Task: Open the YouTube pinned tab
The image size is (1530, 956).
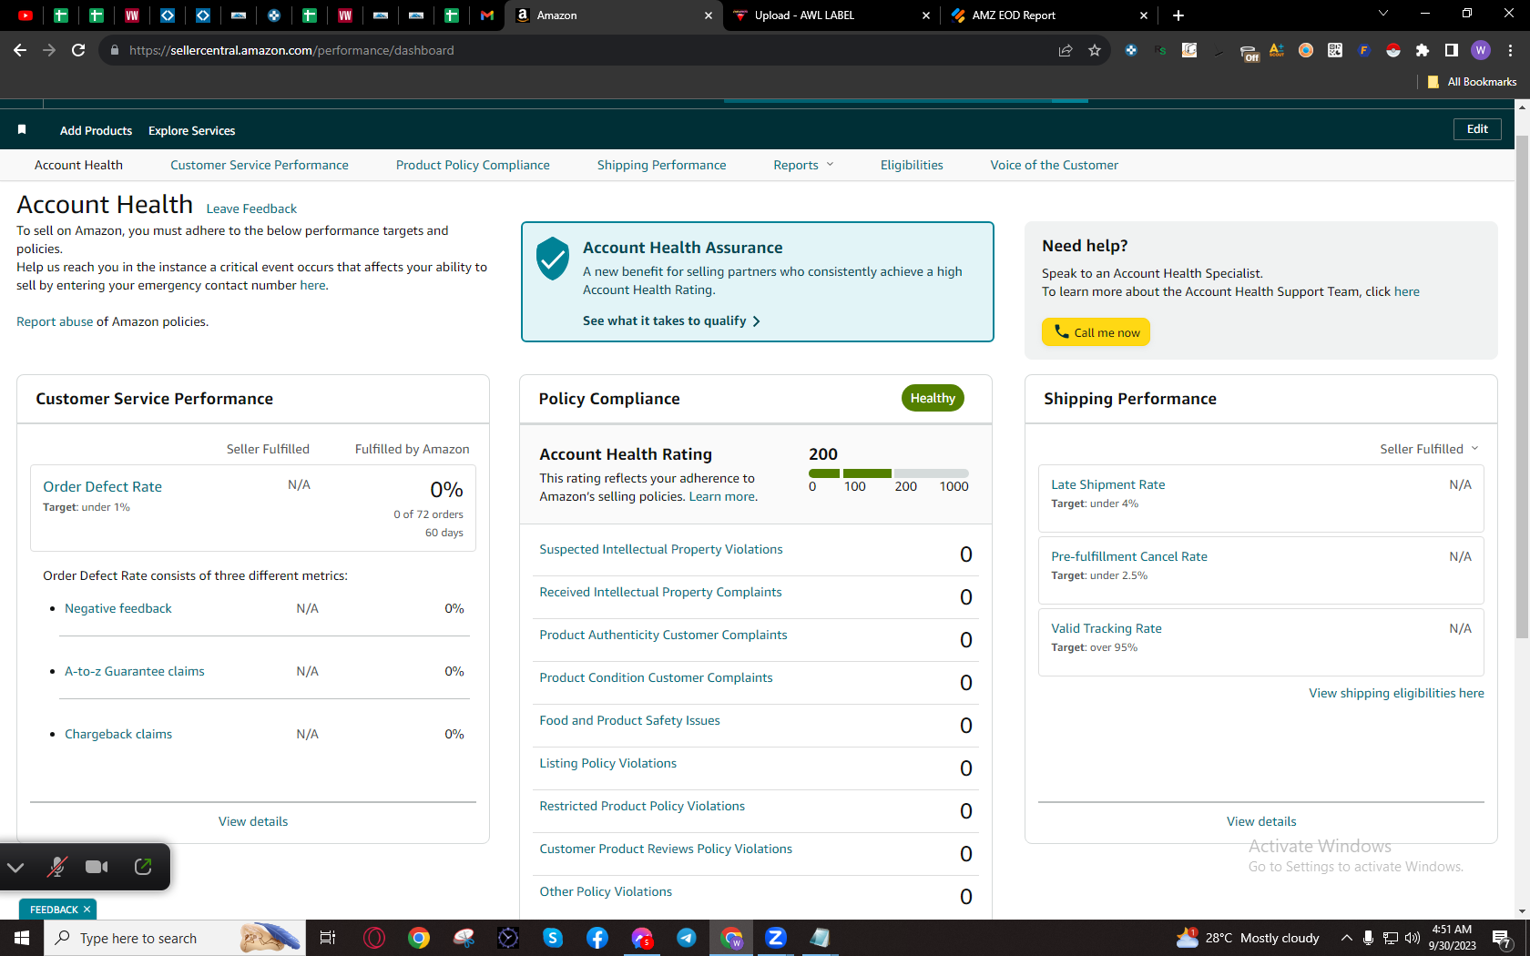Action: [x=25, y=15]
